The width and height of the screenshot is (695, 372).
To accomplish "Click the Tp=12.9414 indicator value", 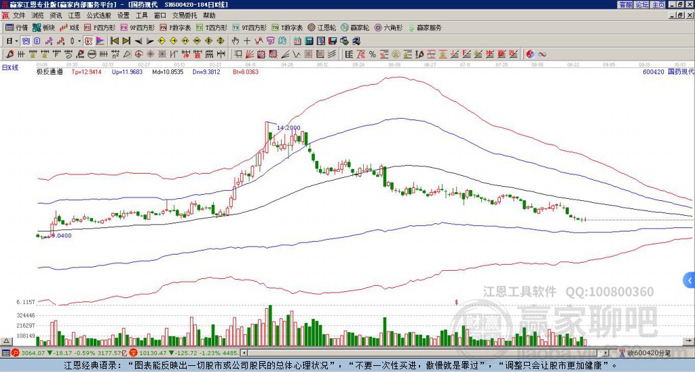I will pyautogui.click(x=86, y=72).
